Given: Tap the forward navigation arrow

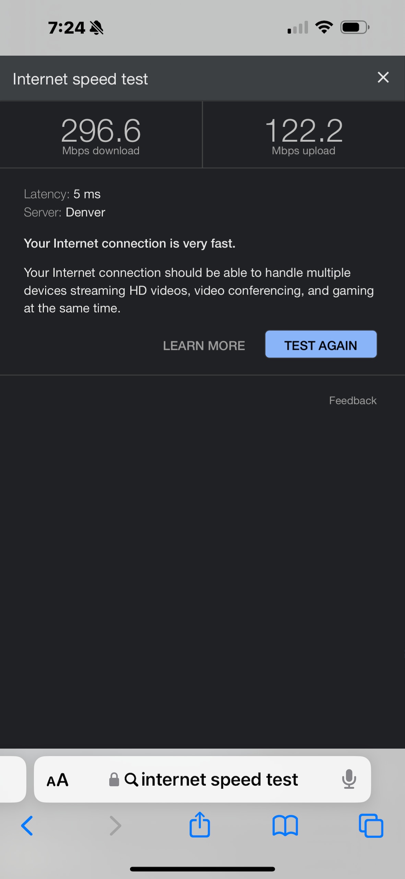Looking at the screenshot, I should 115,825.
